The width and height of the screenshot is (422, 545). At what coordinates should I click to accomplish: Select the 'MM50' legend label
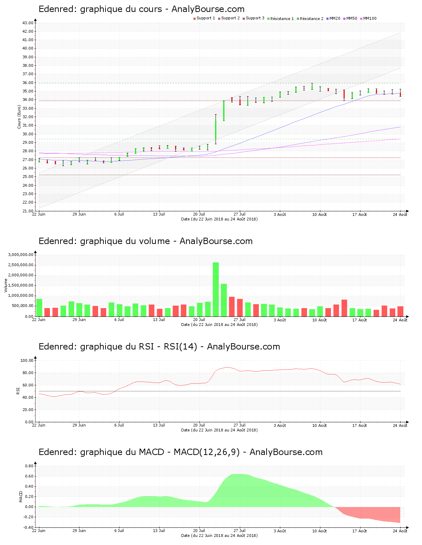point(352,18)
